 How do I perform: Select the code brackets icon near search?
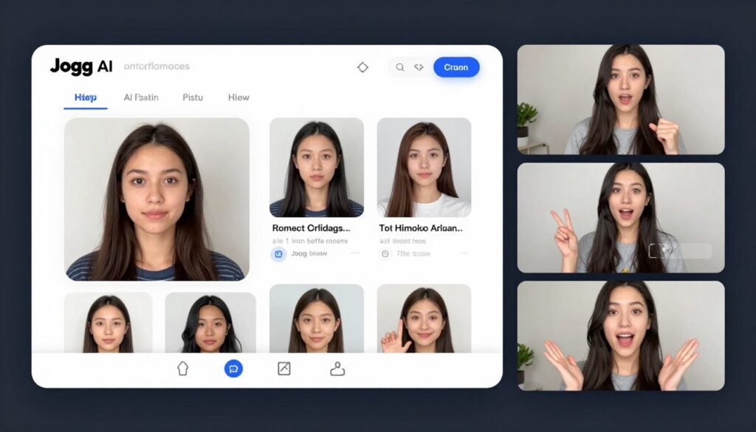pyautogui.click(x=418, y=66)
